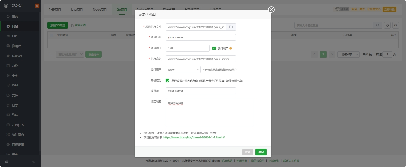The width and height of the screenshot is (406, 167).
Task: Close the 添加Go项目 dialog with X icon
Action: (271, 10)
